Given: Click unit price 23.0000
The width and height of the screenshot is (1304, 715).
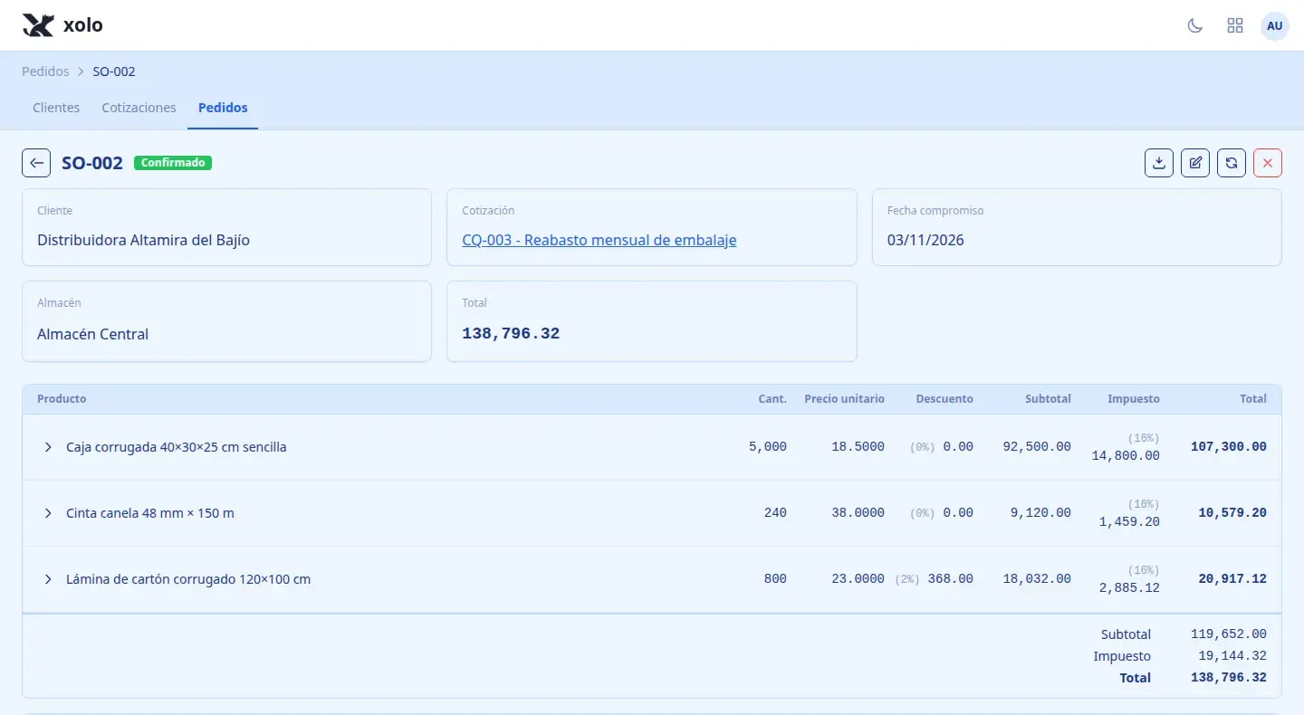Looking at the screenshot, I should 858,578.
